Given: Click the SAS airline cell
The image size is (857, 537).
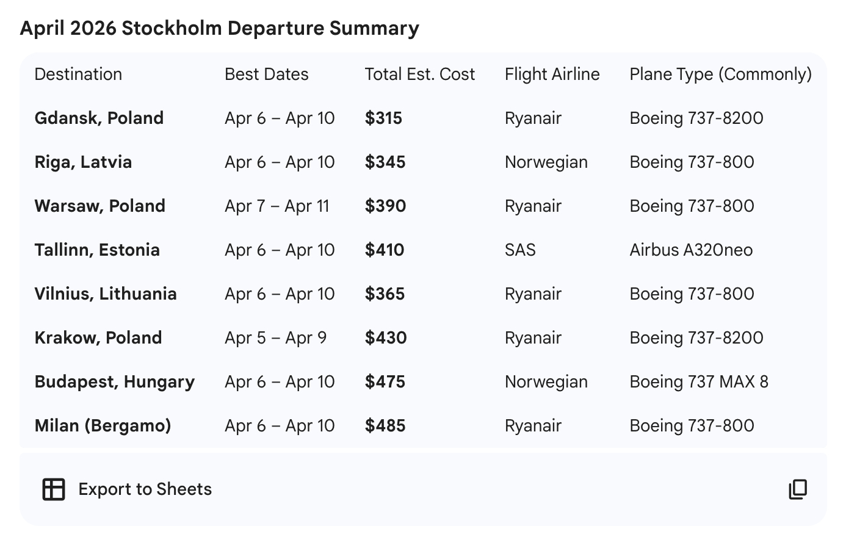Looking at the screenshot, I should [520, 250].
